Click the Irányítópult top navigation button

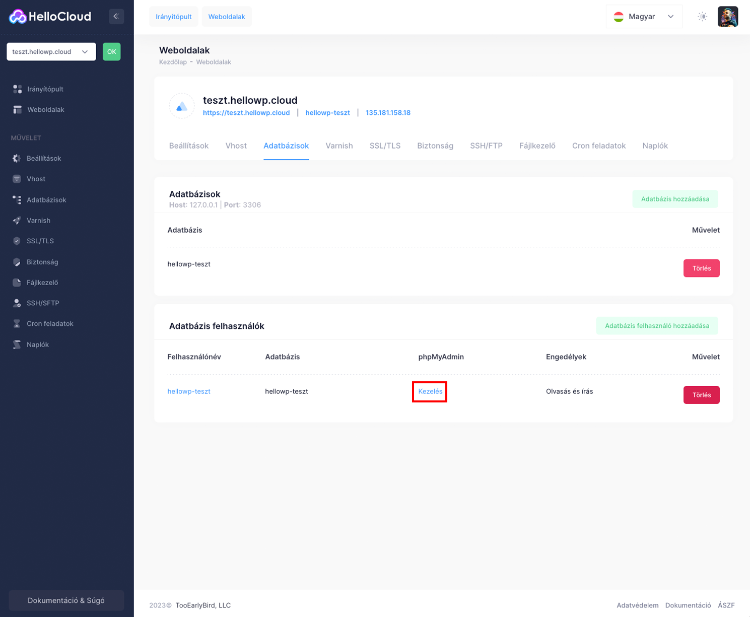174,17
